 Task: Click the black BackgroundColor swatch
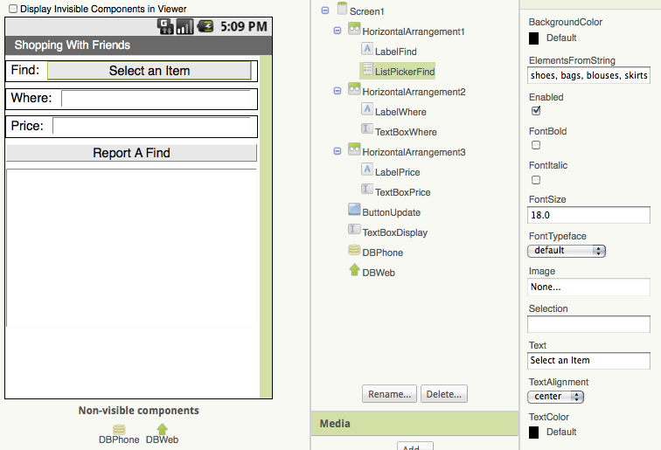tap(534, 38)
